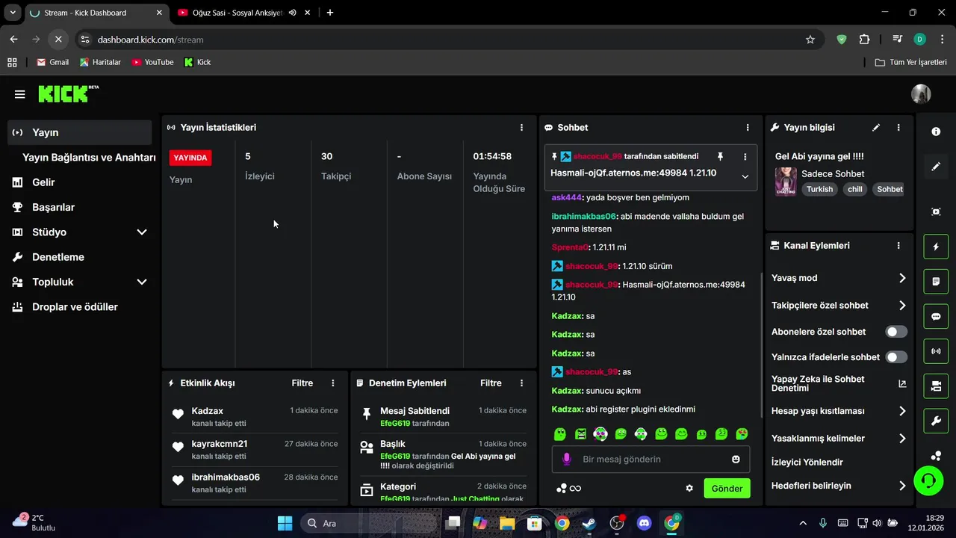
Task: Edit stream info with the Yayın bilgisi pencil
Action: point(876,128)
